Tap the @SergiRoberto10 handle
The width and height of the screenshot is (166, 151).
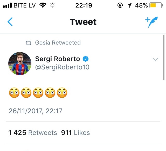(x=62, y=67)
